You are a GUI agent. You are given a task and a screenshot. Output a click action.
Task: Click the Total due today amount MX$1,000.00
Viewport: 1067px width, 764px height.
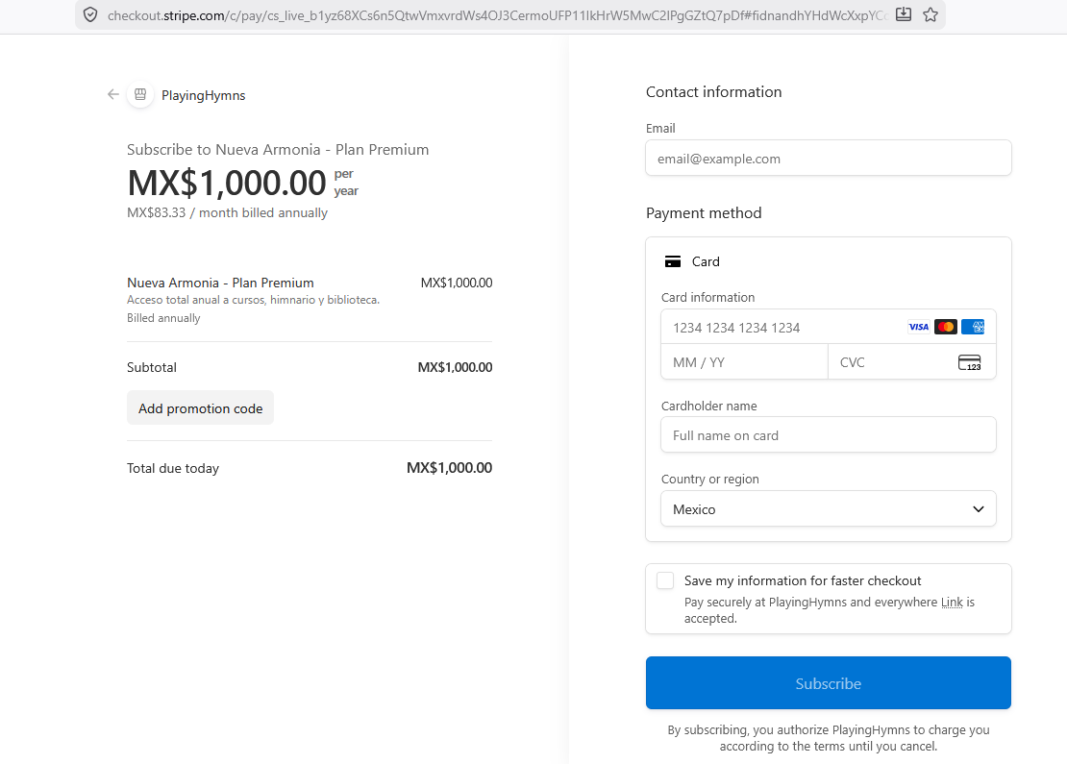click(x=449, y=468)
